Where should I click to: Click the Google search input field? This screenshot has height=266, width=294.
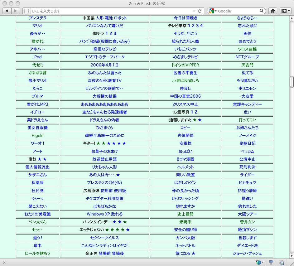point(238,11)
